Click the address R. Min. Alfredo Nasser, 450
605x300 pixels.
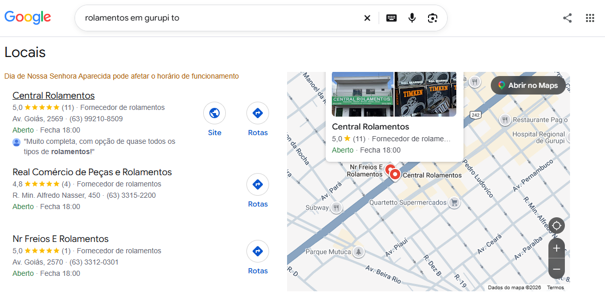(57, 195)
